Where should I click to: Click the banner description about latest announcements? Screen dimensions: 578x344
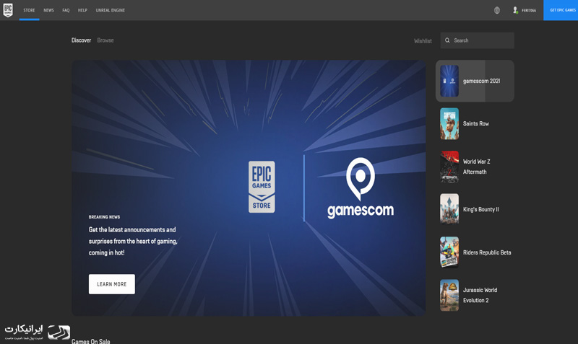tap(133, 241)
